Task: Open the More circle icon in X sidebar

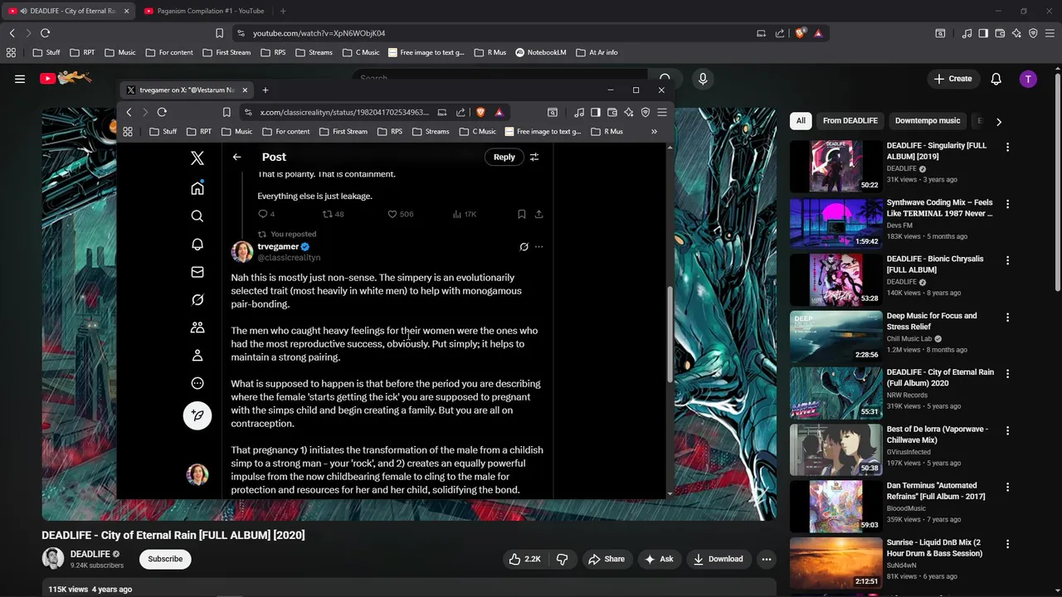Action: [x=197, y=383]
